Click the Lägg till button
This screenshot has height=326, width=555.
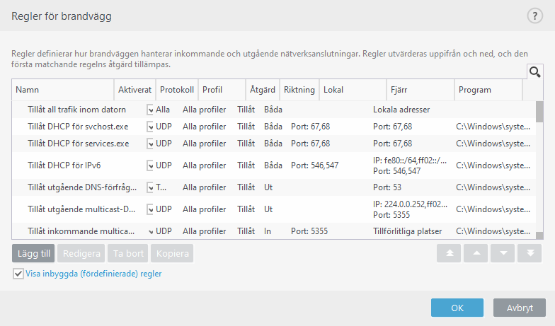(33, 254)
